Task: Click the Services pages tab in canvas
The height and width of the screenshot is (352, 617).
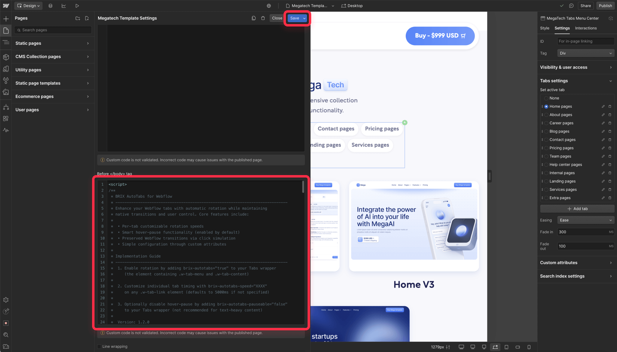Action: [370, 145]
